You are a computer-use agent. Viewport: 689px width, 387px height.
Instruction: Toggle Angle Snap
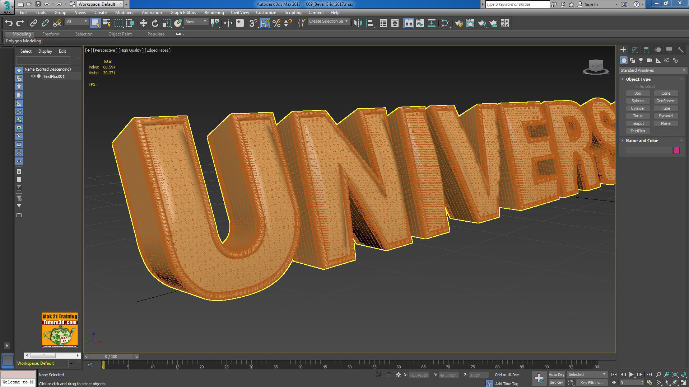(x=265, y=23)
